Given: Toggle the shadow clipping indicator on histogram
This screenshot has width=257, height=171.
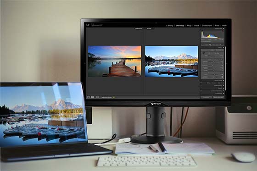Looking at the screenshot, I should point(202,31).
